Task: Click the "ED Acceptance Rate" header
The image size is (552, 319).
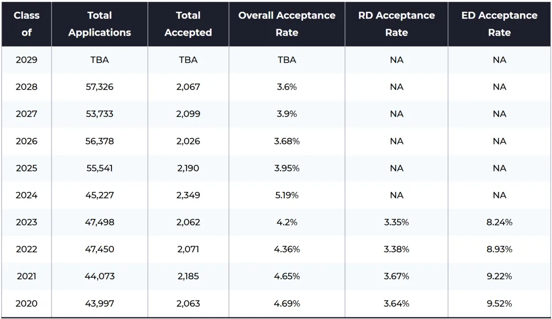Action: click(499, 24)
